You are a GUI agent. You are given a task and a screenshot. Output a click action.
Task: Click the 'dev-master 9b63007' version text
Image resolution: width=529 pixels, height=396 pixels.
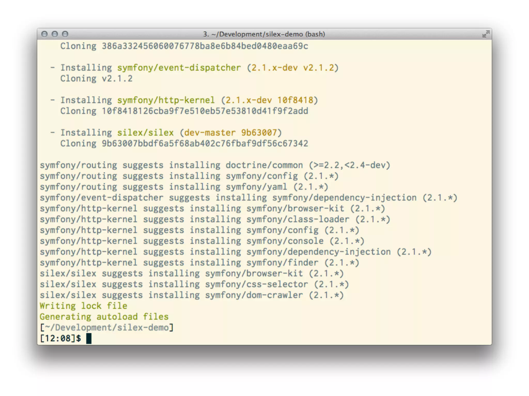point(230,133)
